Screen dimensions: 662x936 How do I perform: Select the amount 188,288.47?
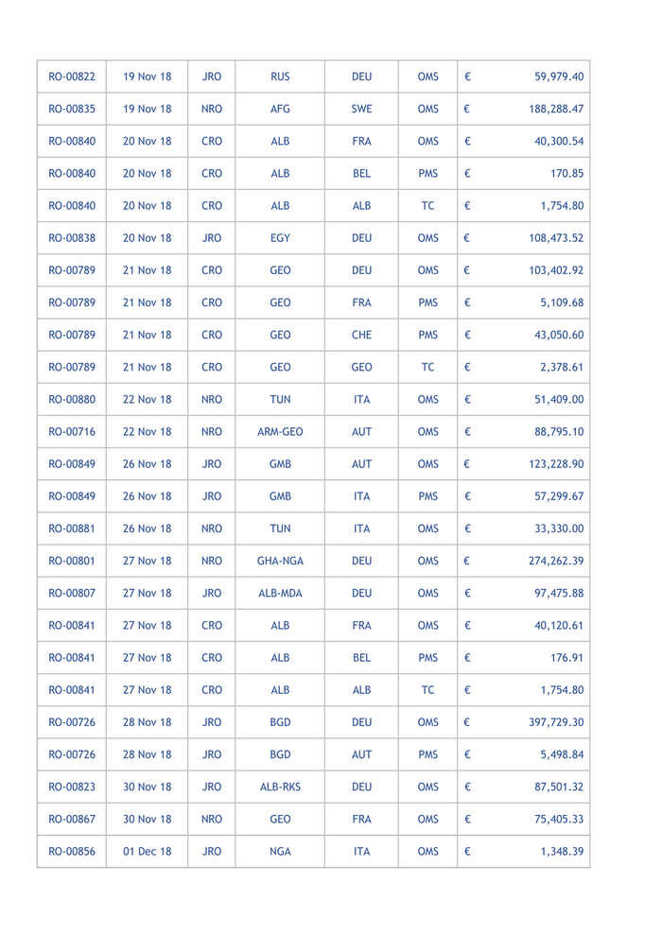(x=556, y=109)
